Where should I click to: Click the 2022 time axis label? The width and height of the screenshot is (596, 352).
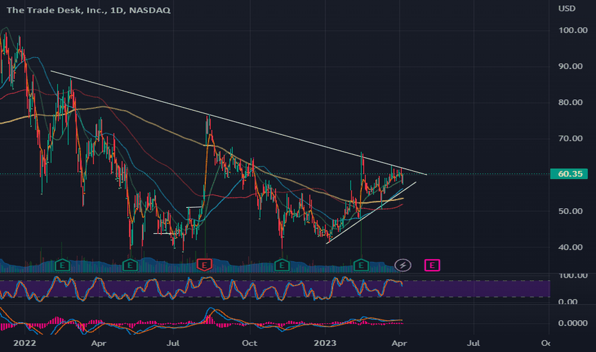click(25, 343)
